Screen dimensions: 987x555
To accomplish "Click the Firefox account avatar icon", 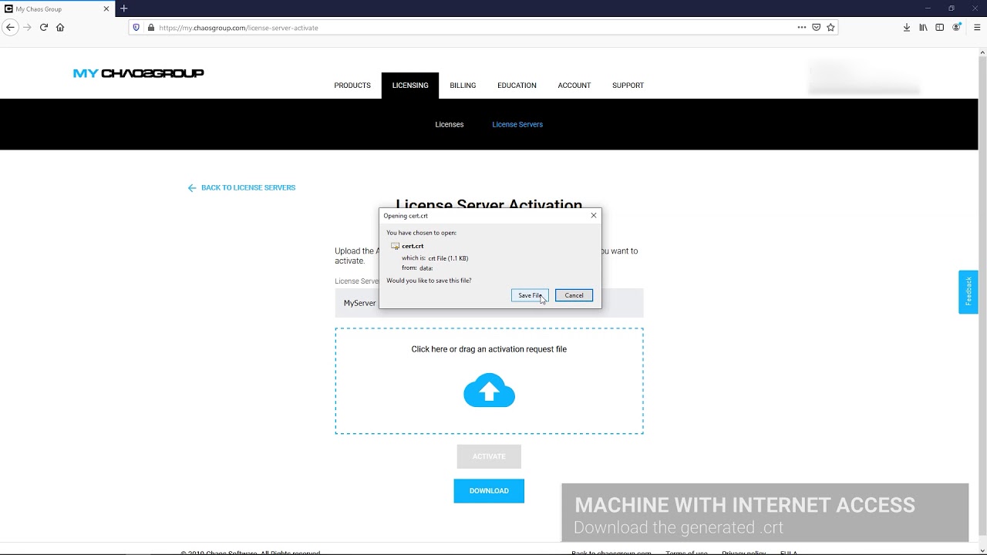I will click(x=957, y=27).
